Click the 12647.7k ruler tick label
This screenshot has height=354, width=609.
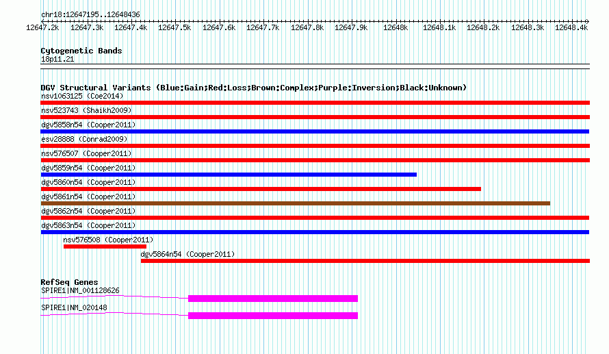pyautogui.click(x=263, y=27)
